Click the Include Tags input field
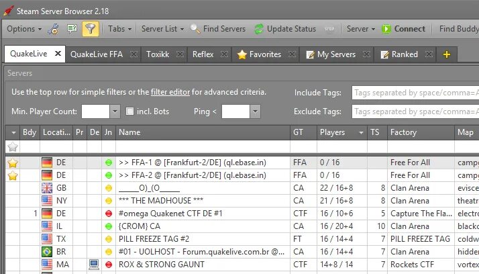This screenshot has width=479, height=274. click(x=415, y=93)
